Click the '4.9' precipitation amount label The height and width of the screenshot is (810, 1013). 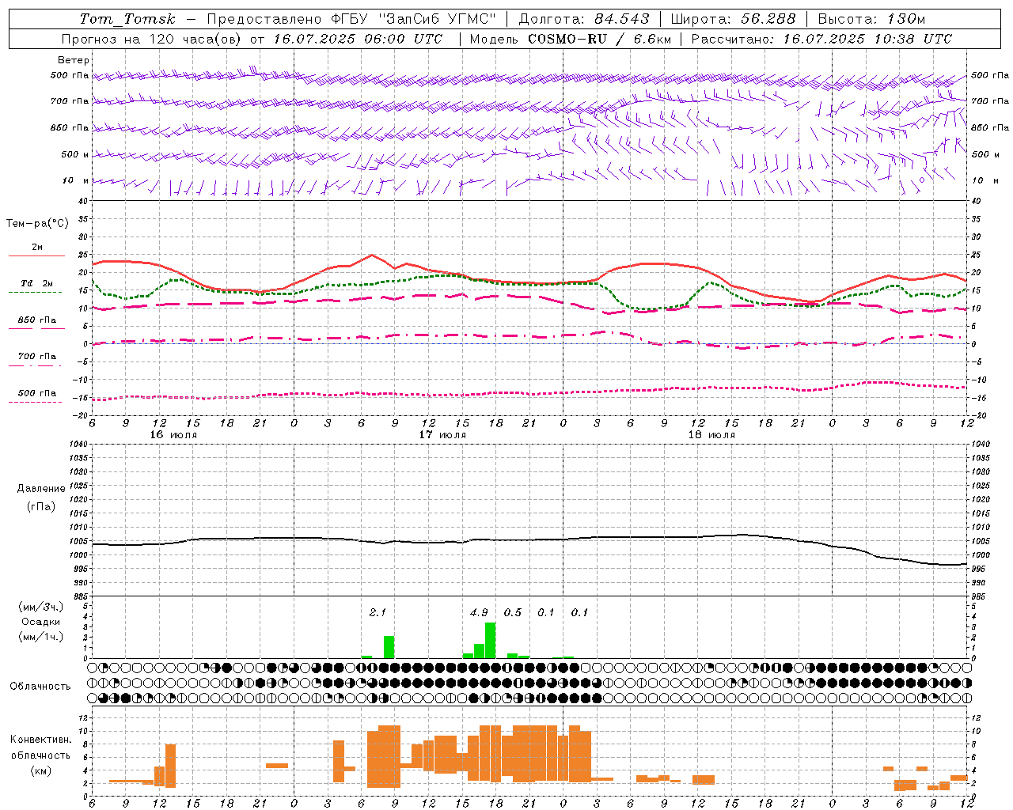(x=479, y=612)
